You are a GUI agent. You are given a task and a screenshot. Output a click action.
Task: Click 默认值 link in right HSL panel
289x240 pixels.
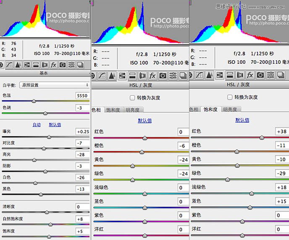coord(242,120)
